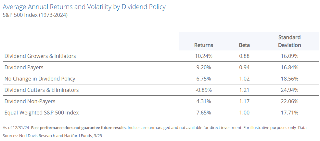320x141 pixels.
Task: Click the Dividend Cutters & Eliminators row label
Action: [x=42, y=90]
